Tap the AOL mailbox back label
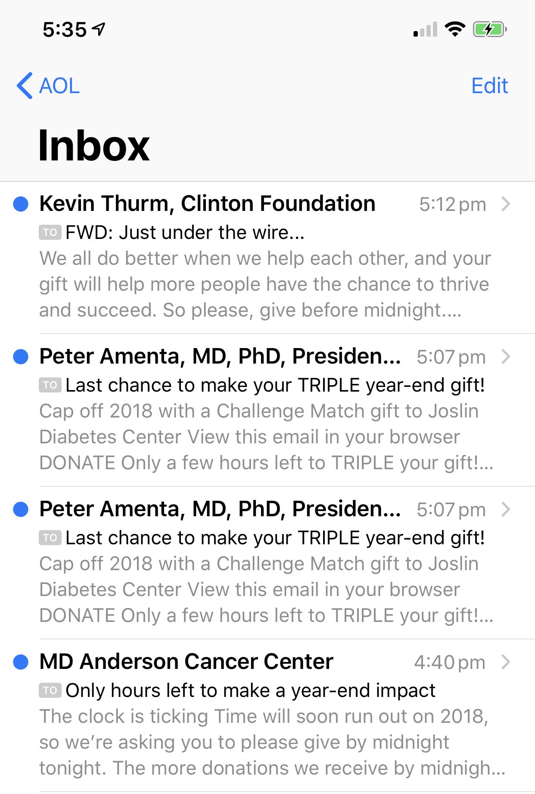 (59, 86)
